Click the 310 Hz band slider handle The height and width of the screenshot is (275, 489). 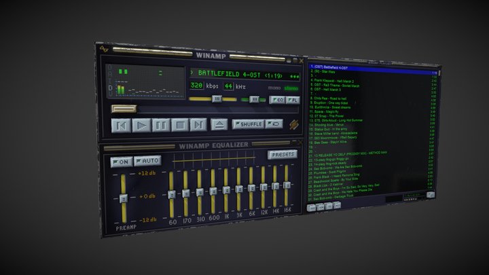pyautogui.click(x=200, y=192)
